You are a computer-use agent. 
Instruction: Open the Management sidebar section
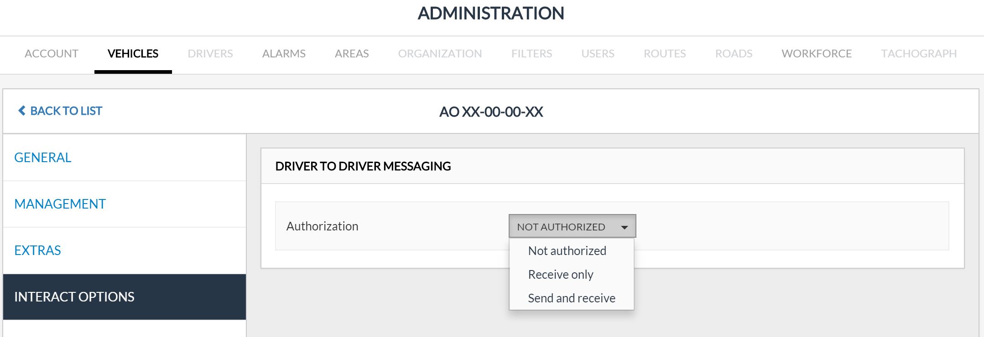[x=60, y=204]
